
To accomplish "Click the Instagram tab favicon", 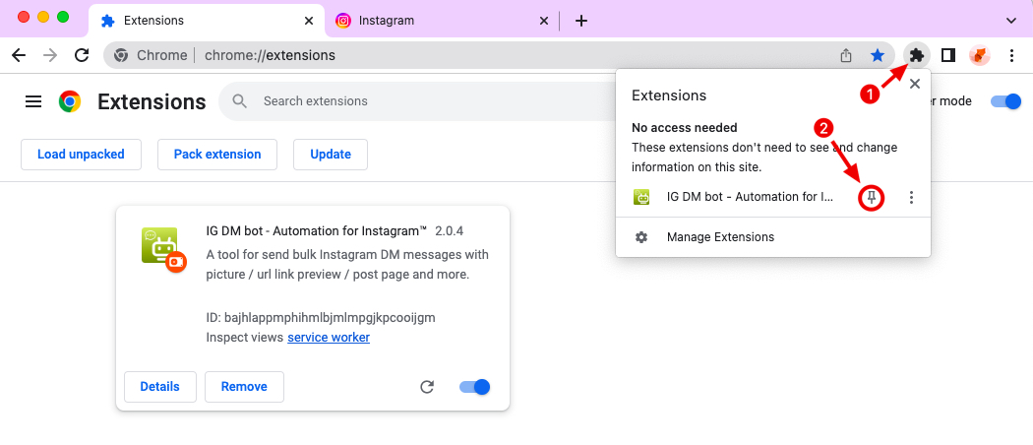I will pos(343,21).
